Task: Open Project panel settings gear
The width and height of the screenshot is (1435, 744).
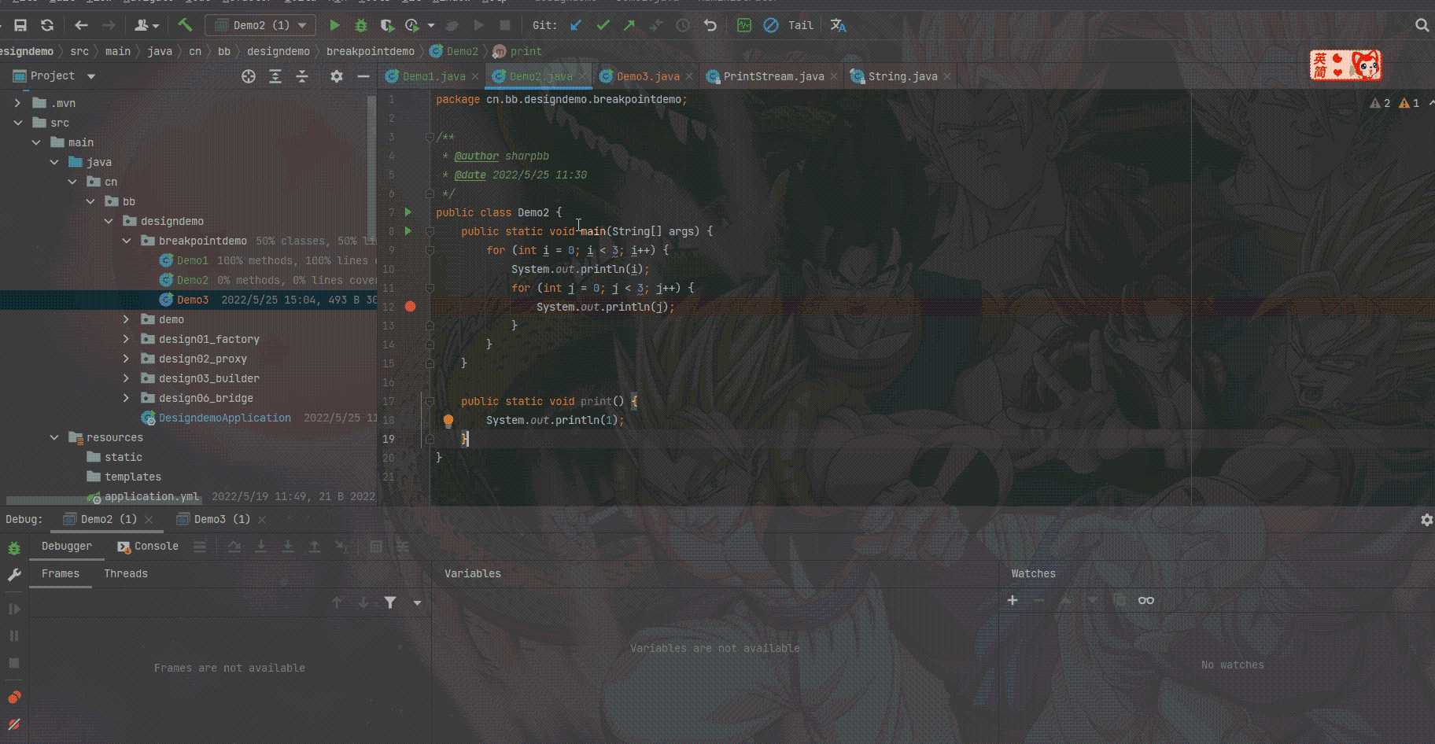Action: [x=337, y=76]
